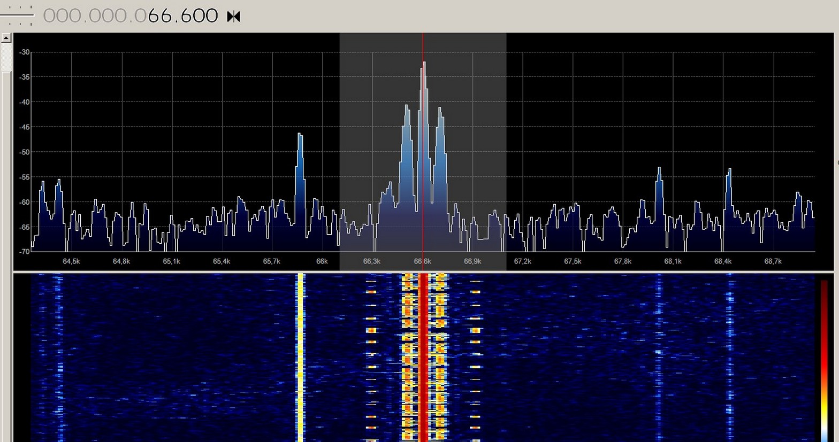Click the -50 dB scale label
The image size is (839, 442).
(x=24, y=152)
